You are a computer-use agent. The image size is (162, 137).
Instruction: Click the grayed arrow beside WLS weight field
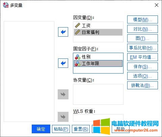point(63,117)
